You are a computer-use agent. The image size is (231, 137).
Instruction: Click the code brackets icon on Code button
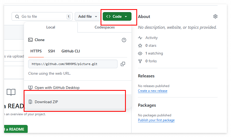[108, 16]
